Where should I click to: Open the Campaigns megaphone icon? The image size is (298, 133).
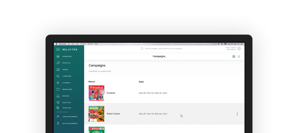pyautogui.click(x=58, y=76)
